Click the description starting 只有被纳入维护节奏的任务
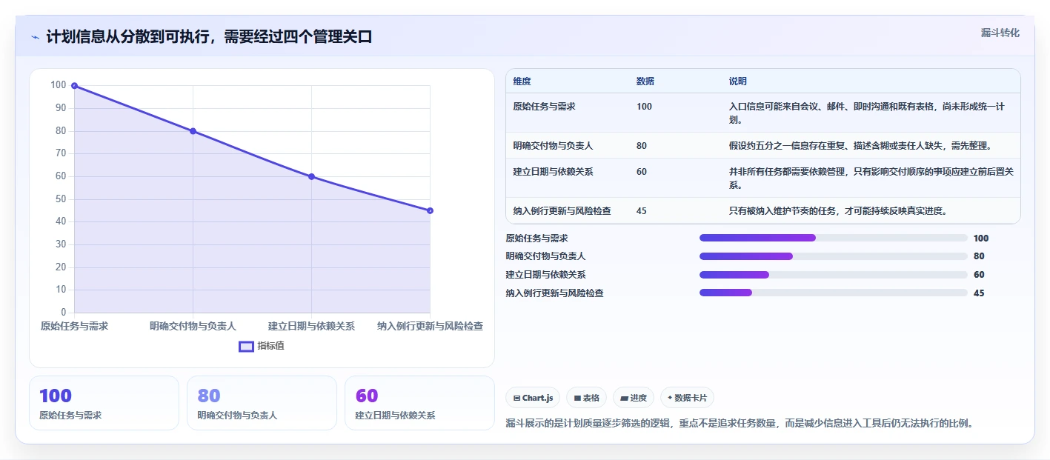This screenshot has width=1050, height=460. coord(838,211)
